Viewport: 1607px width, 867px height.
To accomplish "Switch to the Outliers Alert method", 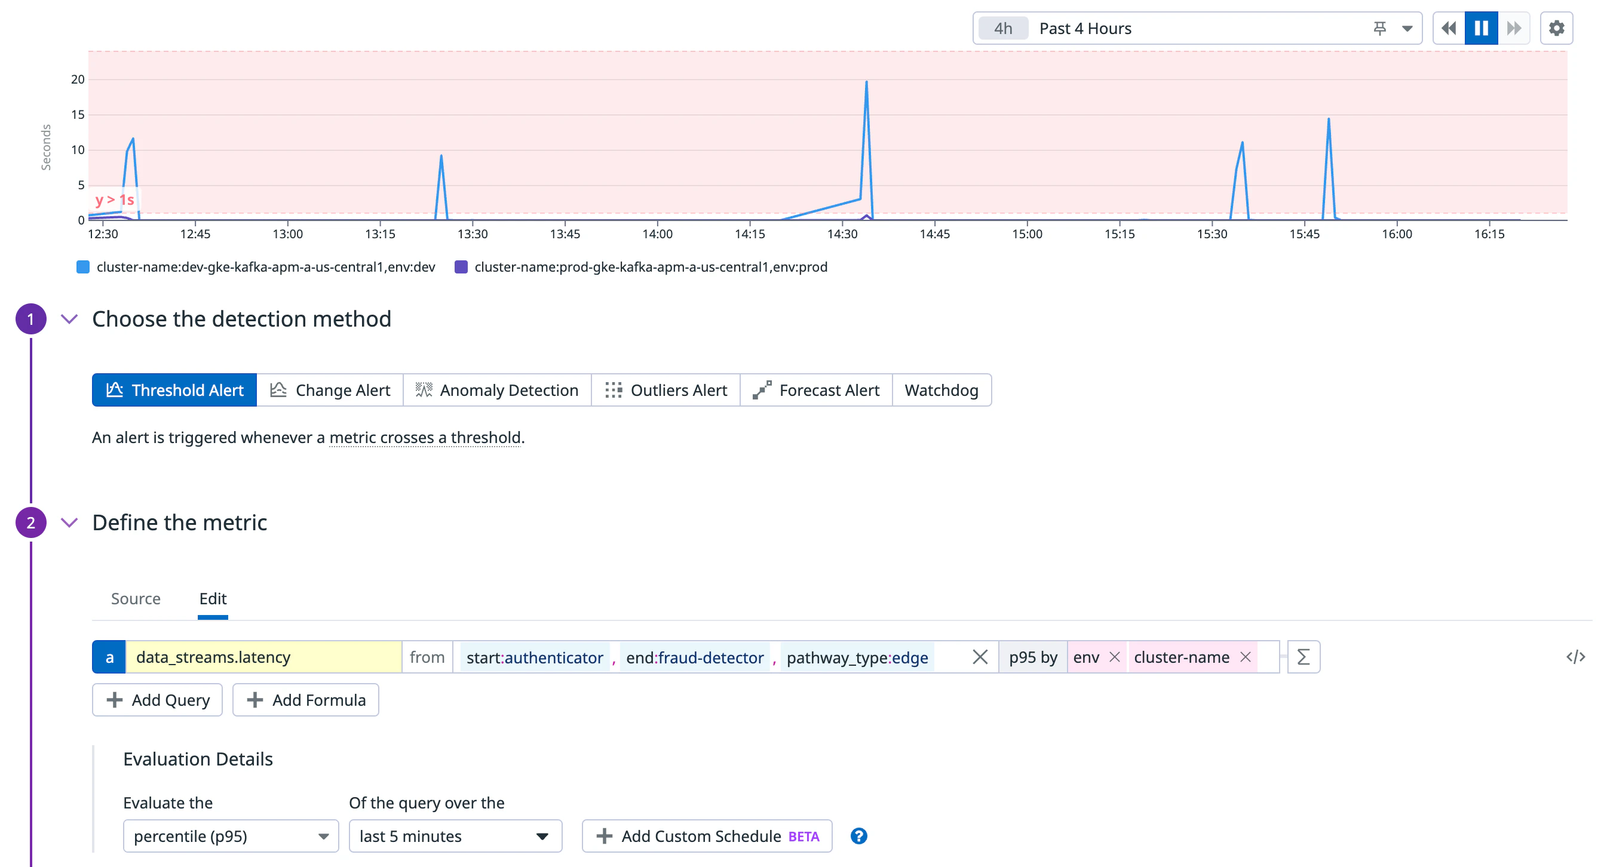I will (665, 390).
